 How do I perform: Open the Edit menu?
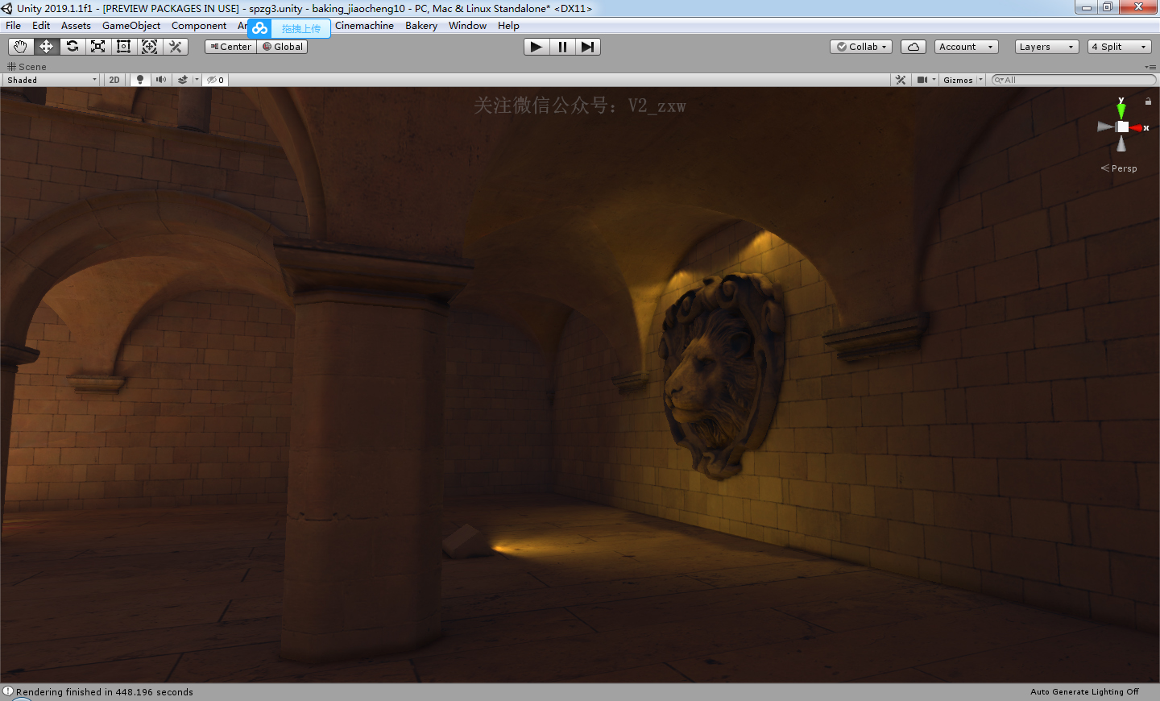(x=41, y=26)
